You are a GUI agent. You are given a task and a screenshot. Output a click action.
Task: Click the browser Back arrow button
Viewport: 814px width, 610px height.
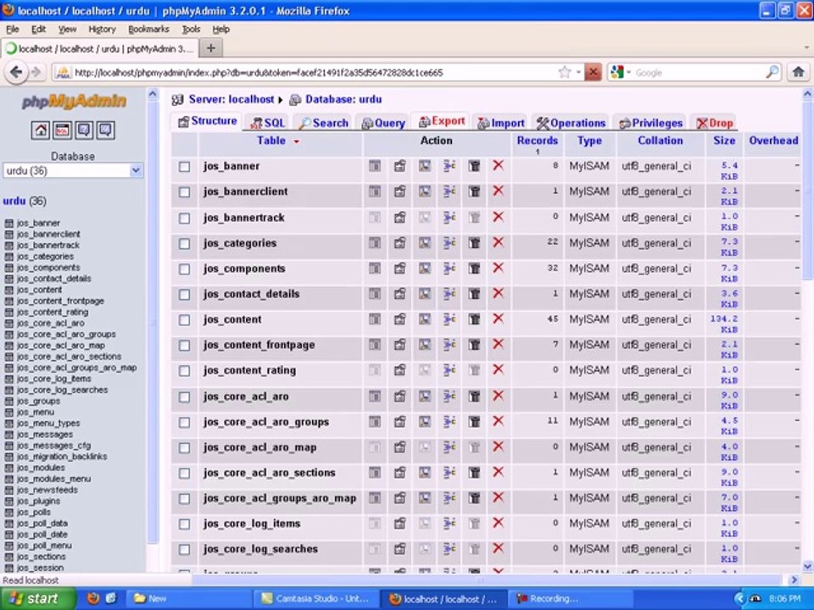point(16,72)
